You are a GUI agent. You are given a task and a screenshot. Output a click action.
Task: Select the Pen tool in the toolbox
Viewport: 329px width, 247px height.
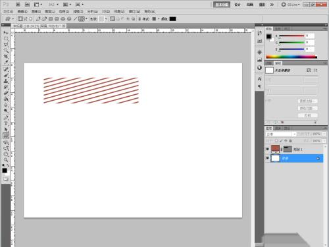[x=6, y=118]
